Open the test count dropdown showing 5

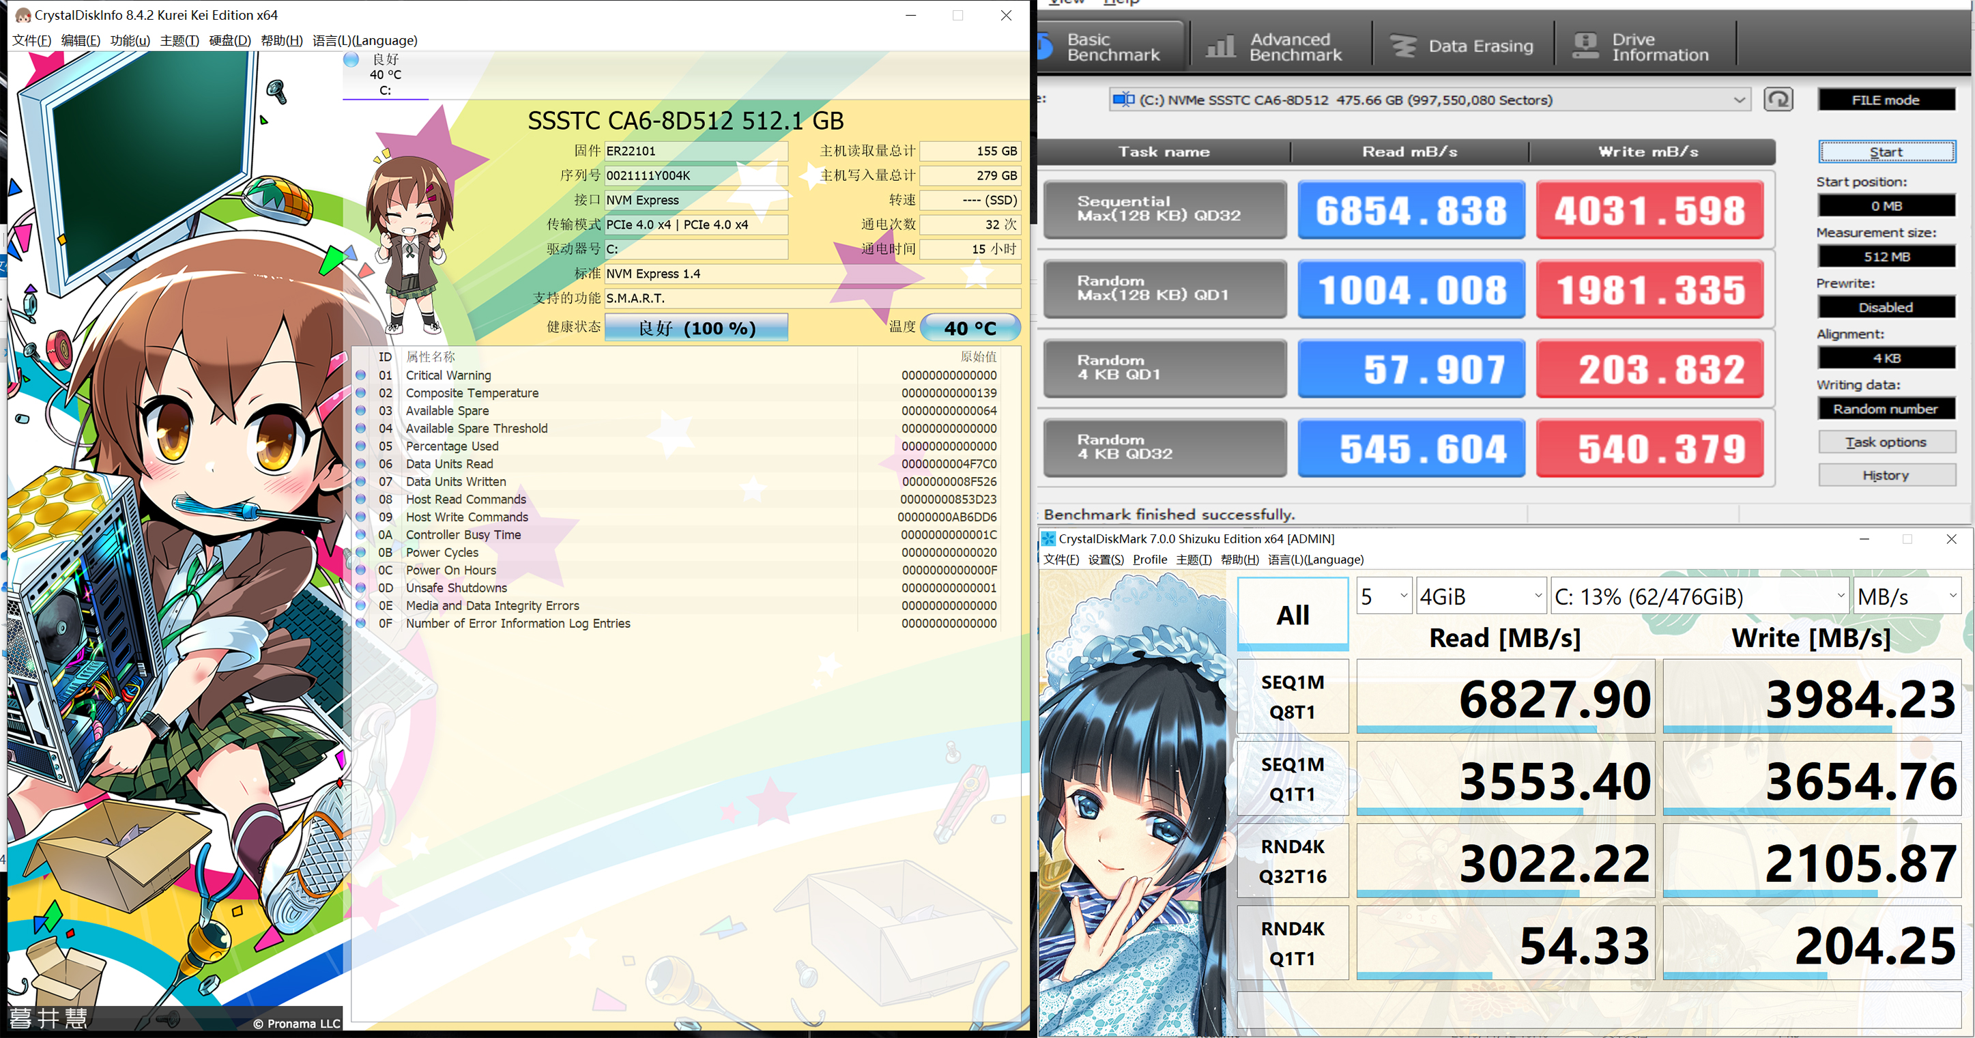click(x=1383, y=596)
